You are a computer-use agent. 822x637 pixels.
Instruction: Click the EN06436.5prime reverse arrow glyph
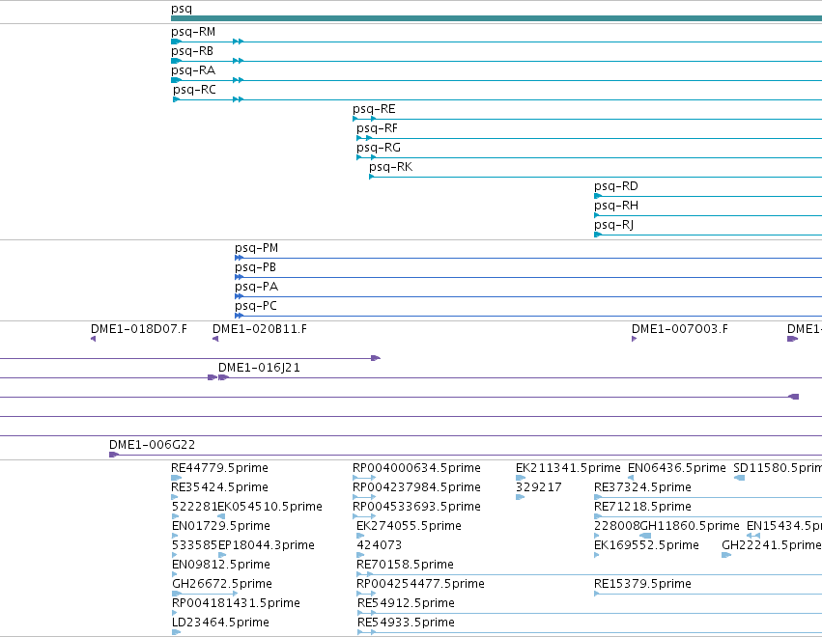[631, 478]
